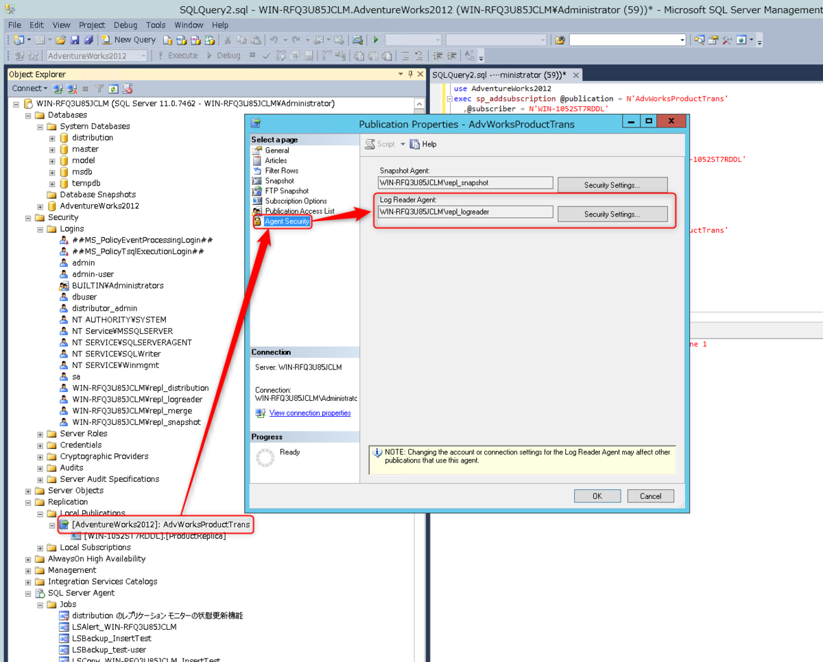The image size is (823, 662).
Task: Click Security Settings for Log Reader Agent
Action: point(612,214)
